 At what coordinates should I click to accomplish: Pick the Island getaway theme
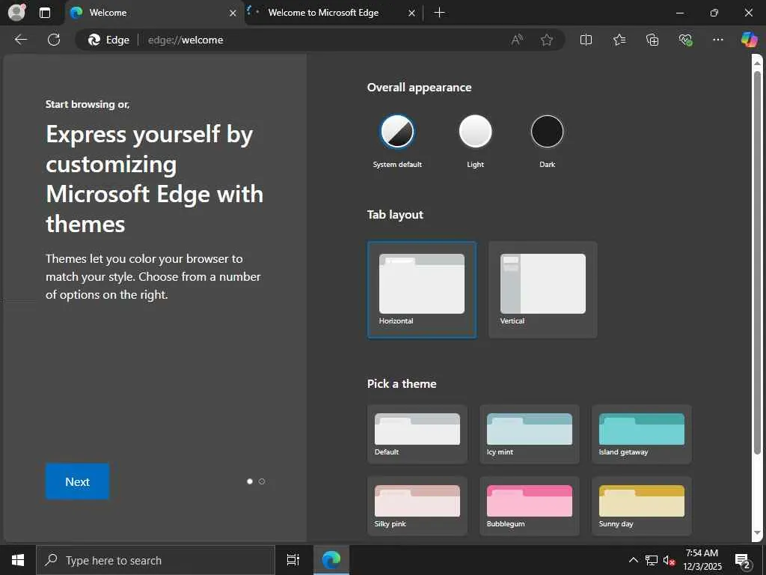(x=641, y=434)
